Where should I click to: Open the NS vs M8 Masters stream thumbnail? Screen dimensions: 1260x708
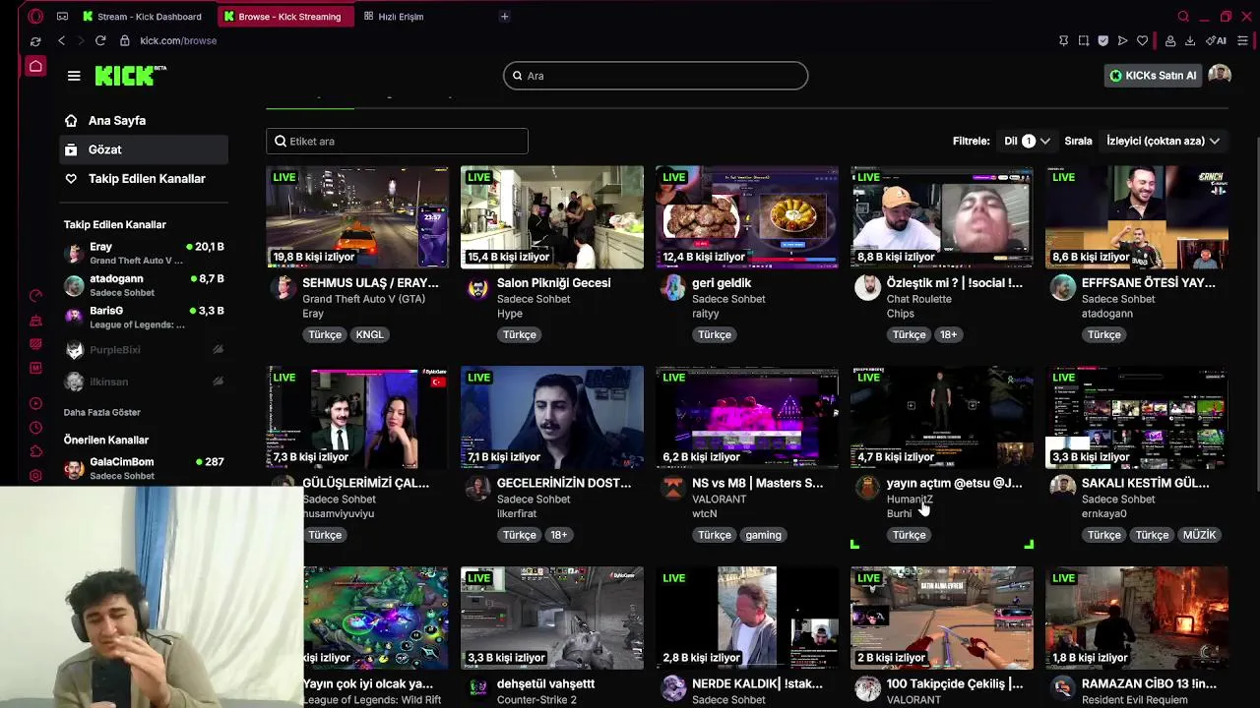747,417
